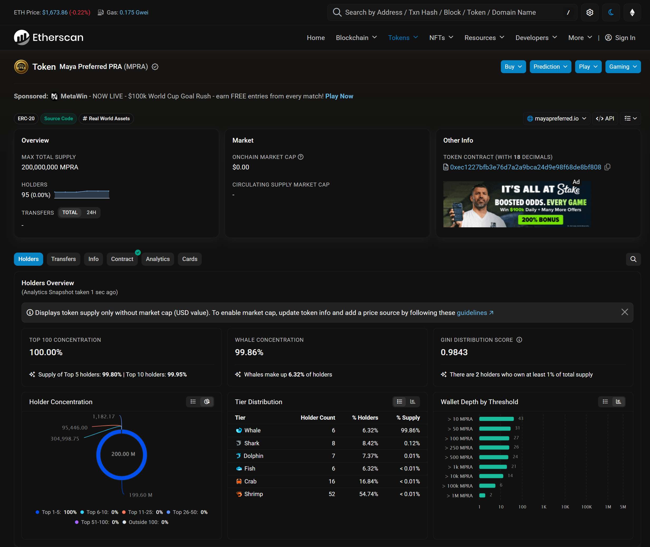This screenshot has height=547, width=650.
Task: Click the Real World Assets tag
Action: [106, 119]
